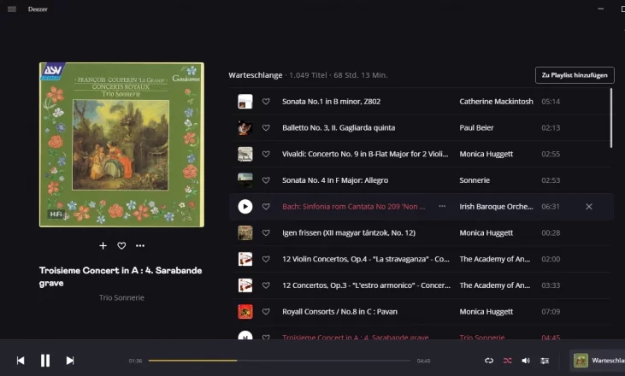
Task: Like the 'L'estro armonico' Op.3 track
Action: coord(266,285)
